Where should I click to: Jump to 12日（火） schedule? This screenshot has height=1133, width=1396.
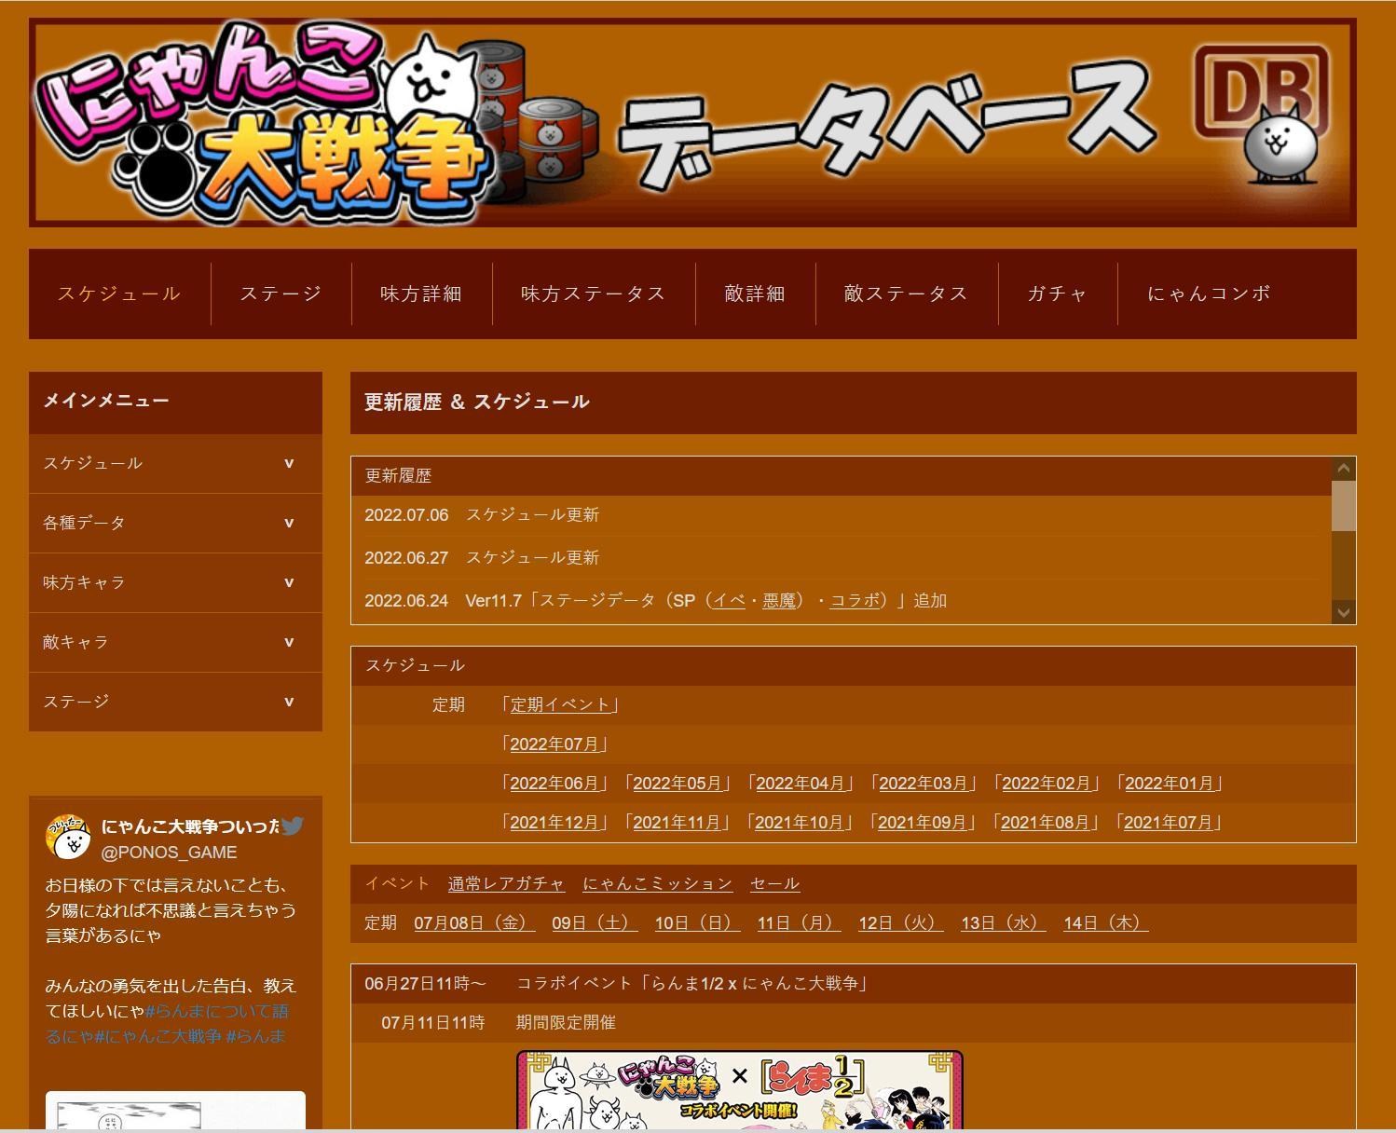[x=901, y=923]
